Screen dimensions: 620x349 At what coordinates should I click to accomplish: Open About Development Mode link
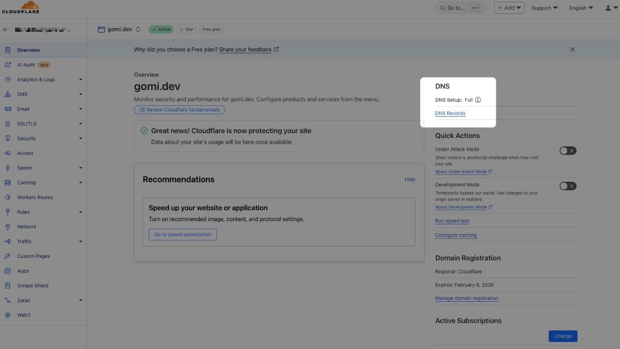click(464, 207)
